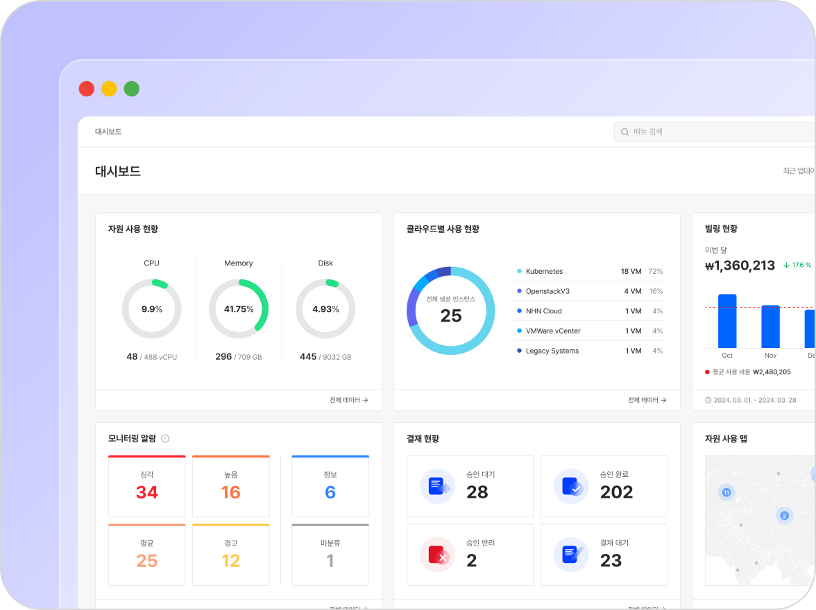Click map cluster marker labeled 11
Image resolution: width=816 pixels, height=610 pixels.
click(x=726, y=492)
